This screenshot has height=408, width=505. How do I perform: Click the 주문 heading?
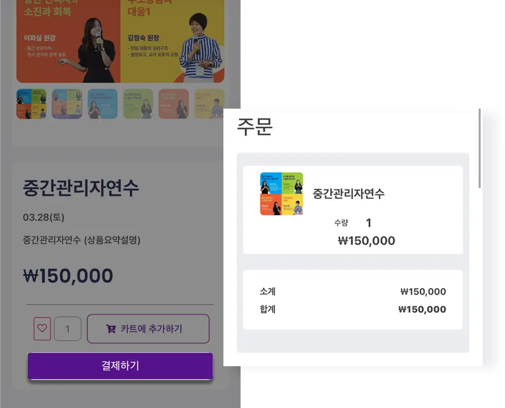255,127
